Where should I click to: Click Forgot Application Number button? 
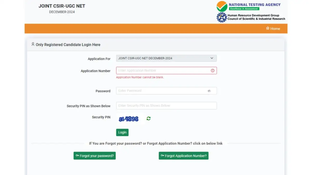click(184, 156)
